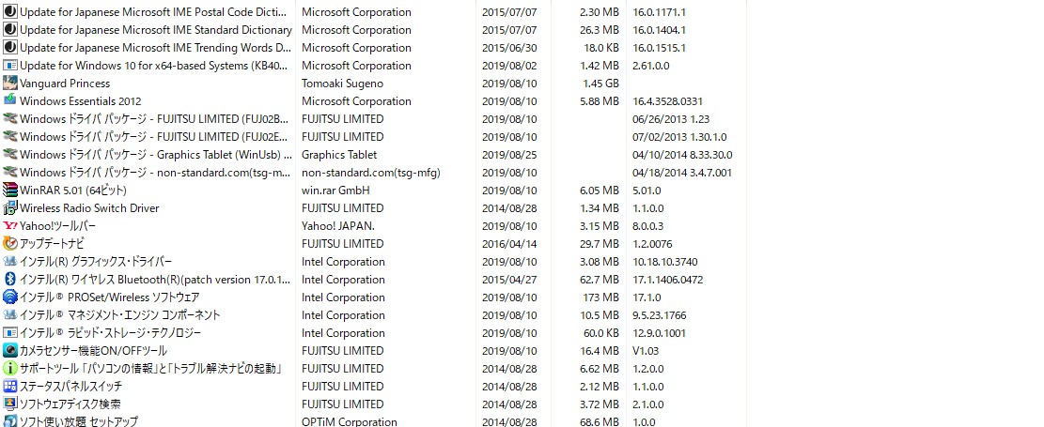Select Wireless Radio Switch Driver name
The width and height of the screenshot is (1044, 427).
pyautogui.click(x=89, y=208)
